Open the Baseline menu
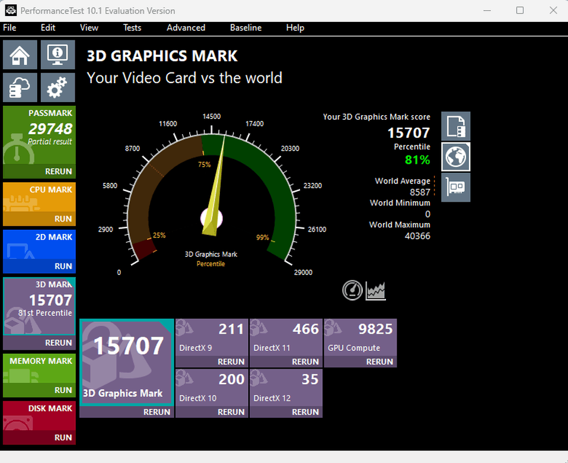 246,28
